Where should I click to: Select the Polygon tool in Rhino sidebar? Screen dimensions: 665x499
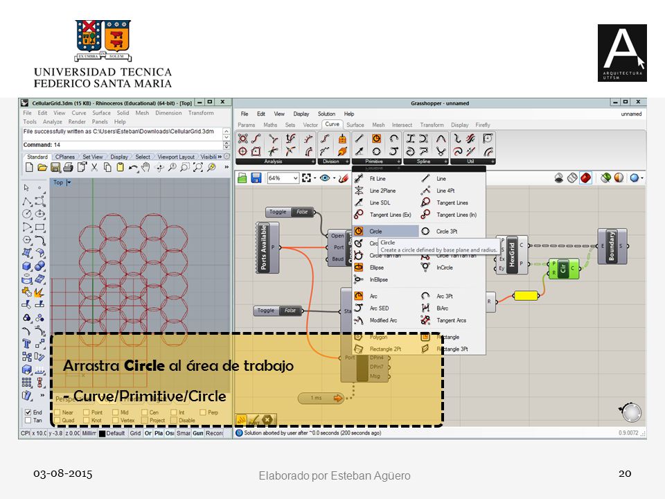[x=27, y=240]
